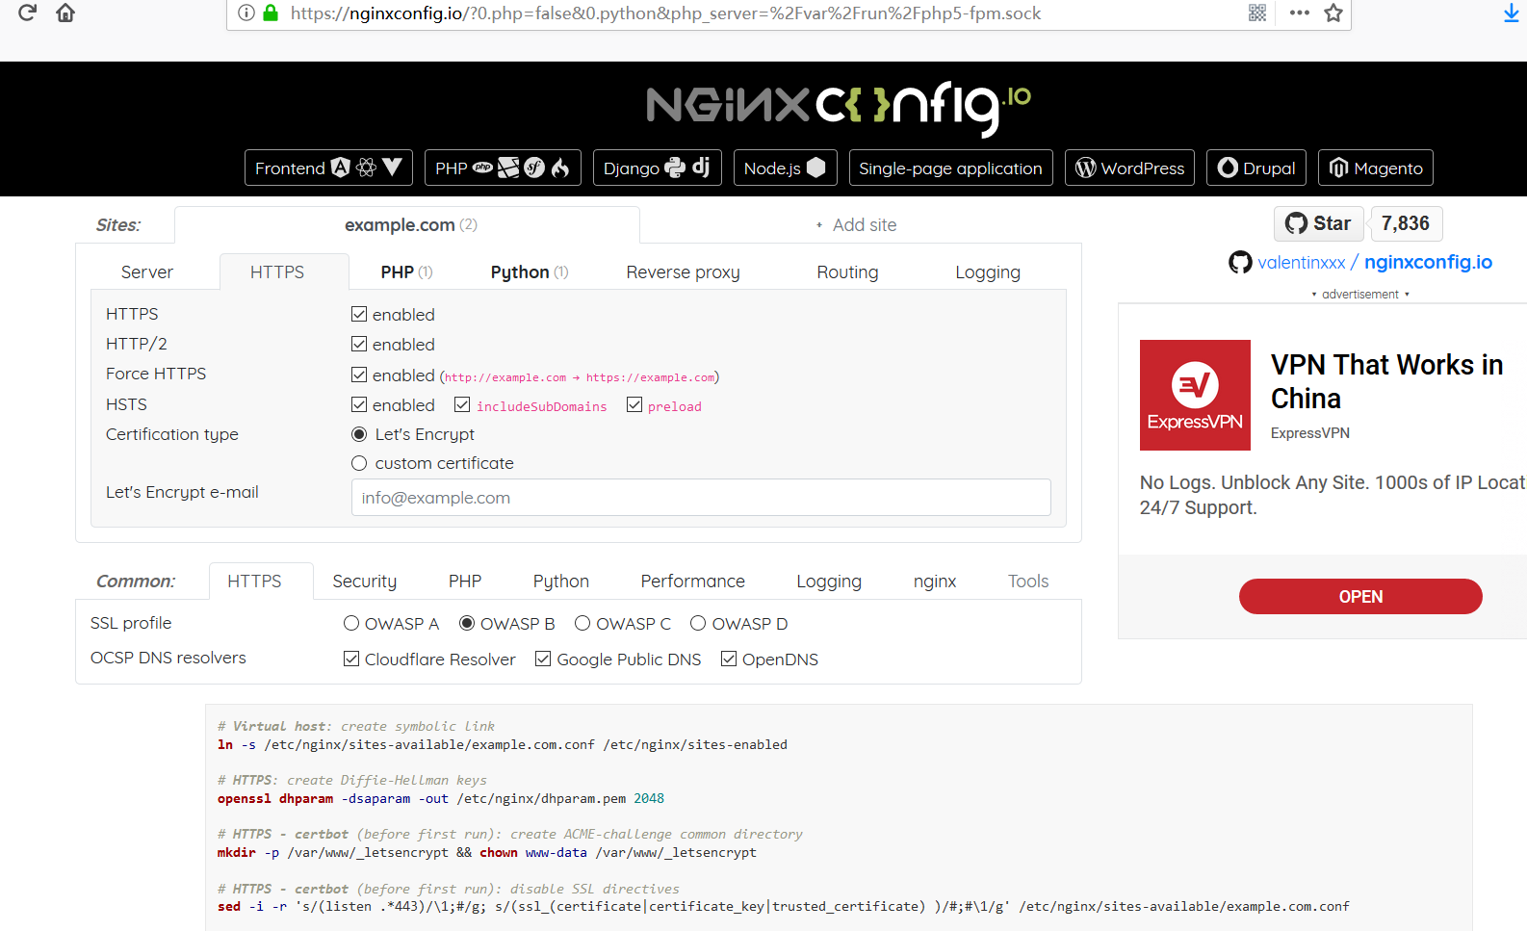The width and height of the screenshot is (1527, 931).
Task: Open the nginxconfig.io repository link
Action: [1428, 262]
